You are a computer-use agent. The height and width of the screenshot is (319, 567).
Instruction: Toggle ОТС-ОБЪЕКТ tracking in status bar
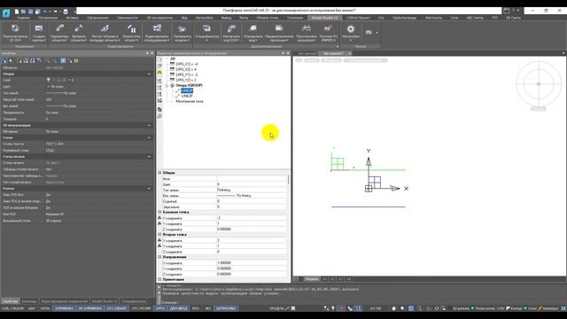point(116,308)
